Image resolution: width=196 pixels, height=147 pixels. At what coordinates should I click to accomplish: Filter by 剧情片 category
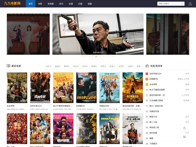click(94, 66)
